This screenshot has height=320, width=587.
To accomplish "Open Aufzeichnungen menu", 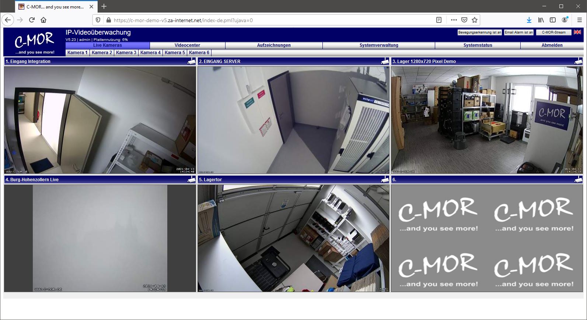I will click(274, 45).
